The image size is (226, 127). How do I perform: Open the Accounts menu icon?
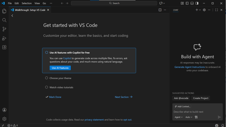(4, 110)
